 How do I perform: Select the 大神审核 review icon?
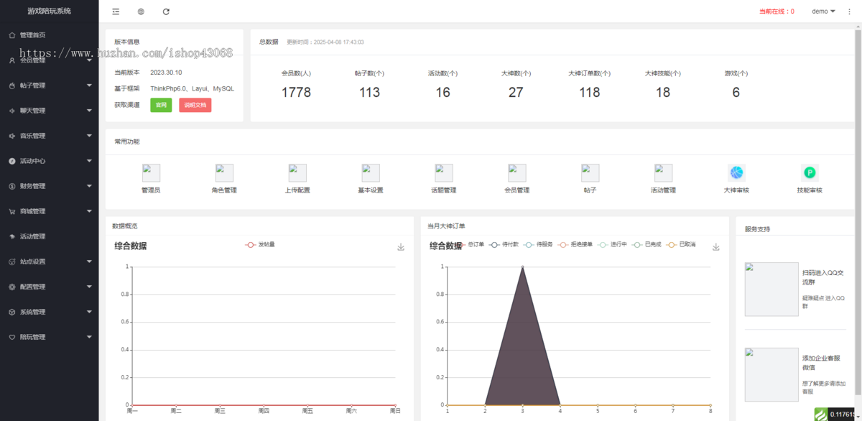pos(736,172)
